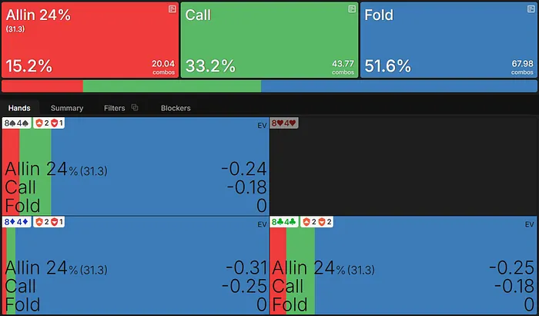
Task: Click the blocker badge on the 8♣4♣ hand
Action: [x=317, y=222]
